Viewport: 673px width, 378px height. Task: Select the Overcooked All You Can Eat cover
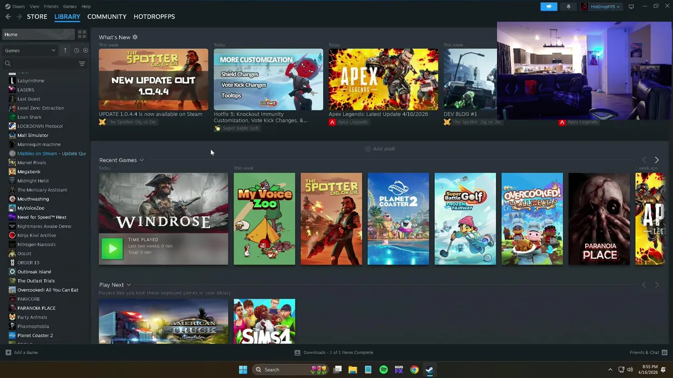(x=532, y=219)
